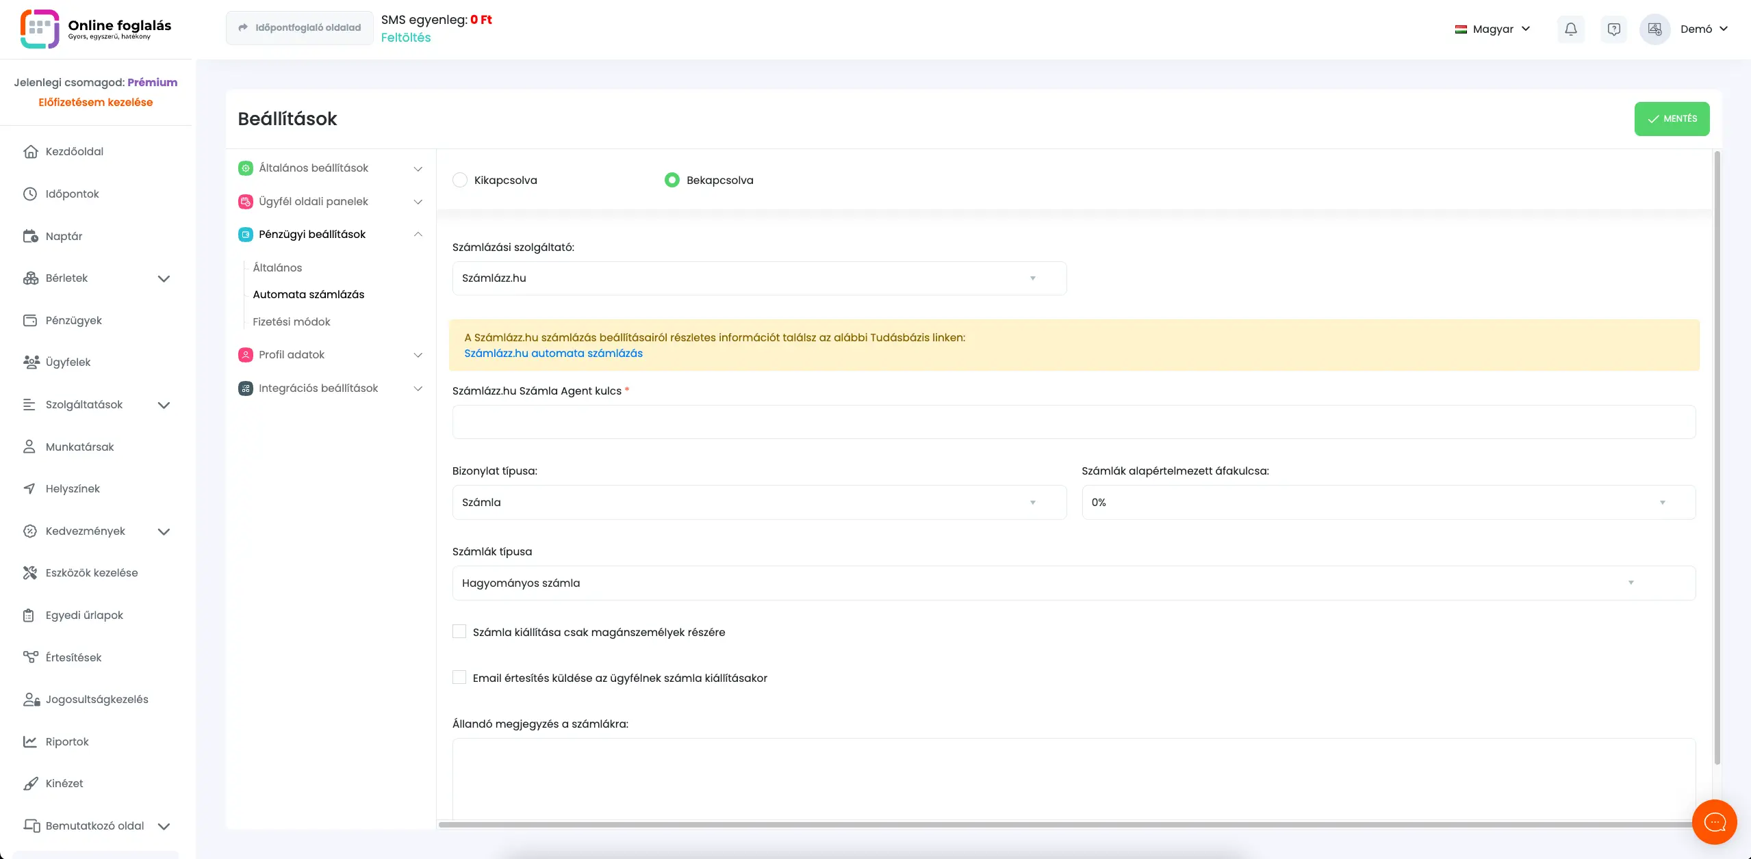
Task: Click the Kinézet brush icon
Action: 30,784
